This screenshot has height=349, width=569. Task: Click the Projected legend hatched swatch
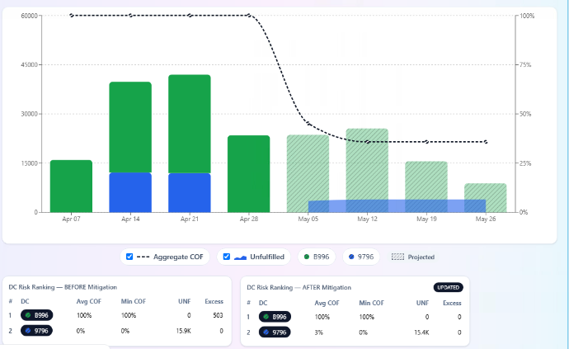397,257
